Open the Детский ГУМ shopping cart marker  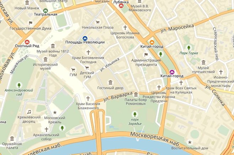click(87, 68)
